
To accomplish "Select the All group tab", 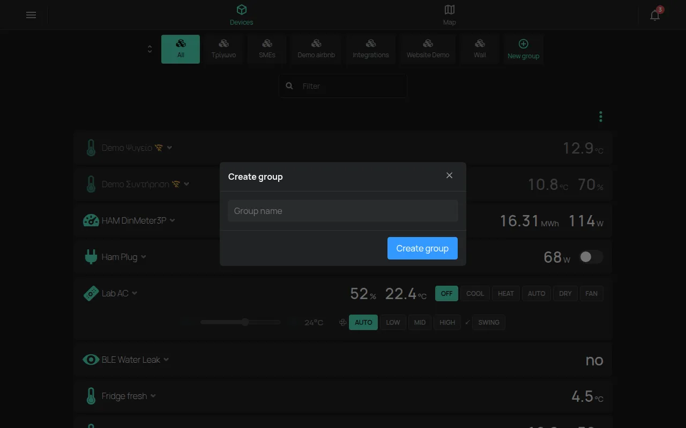I will (x=181, y=49).
